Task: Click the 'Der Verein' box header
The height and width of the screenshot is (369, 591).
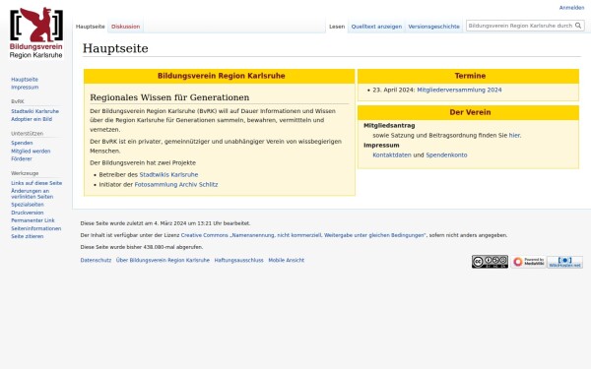Action: tap(470, 112)
